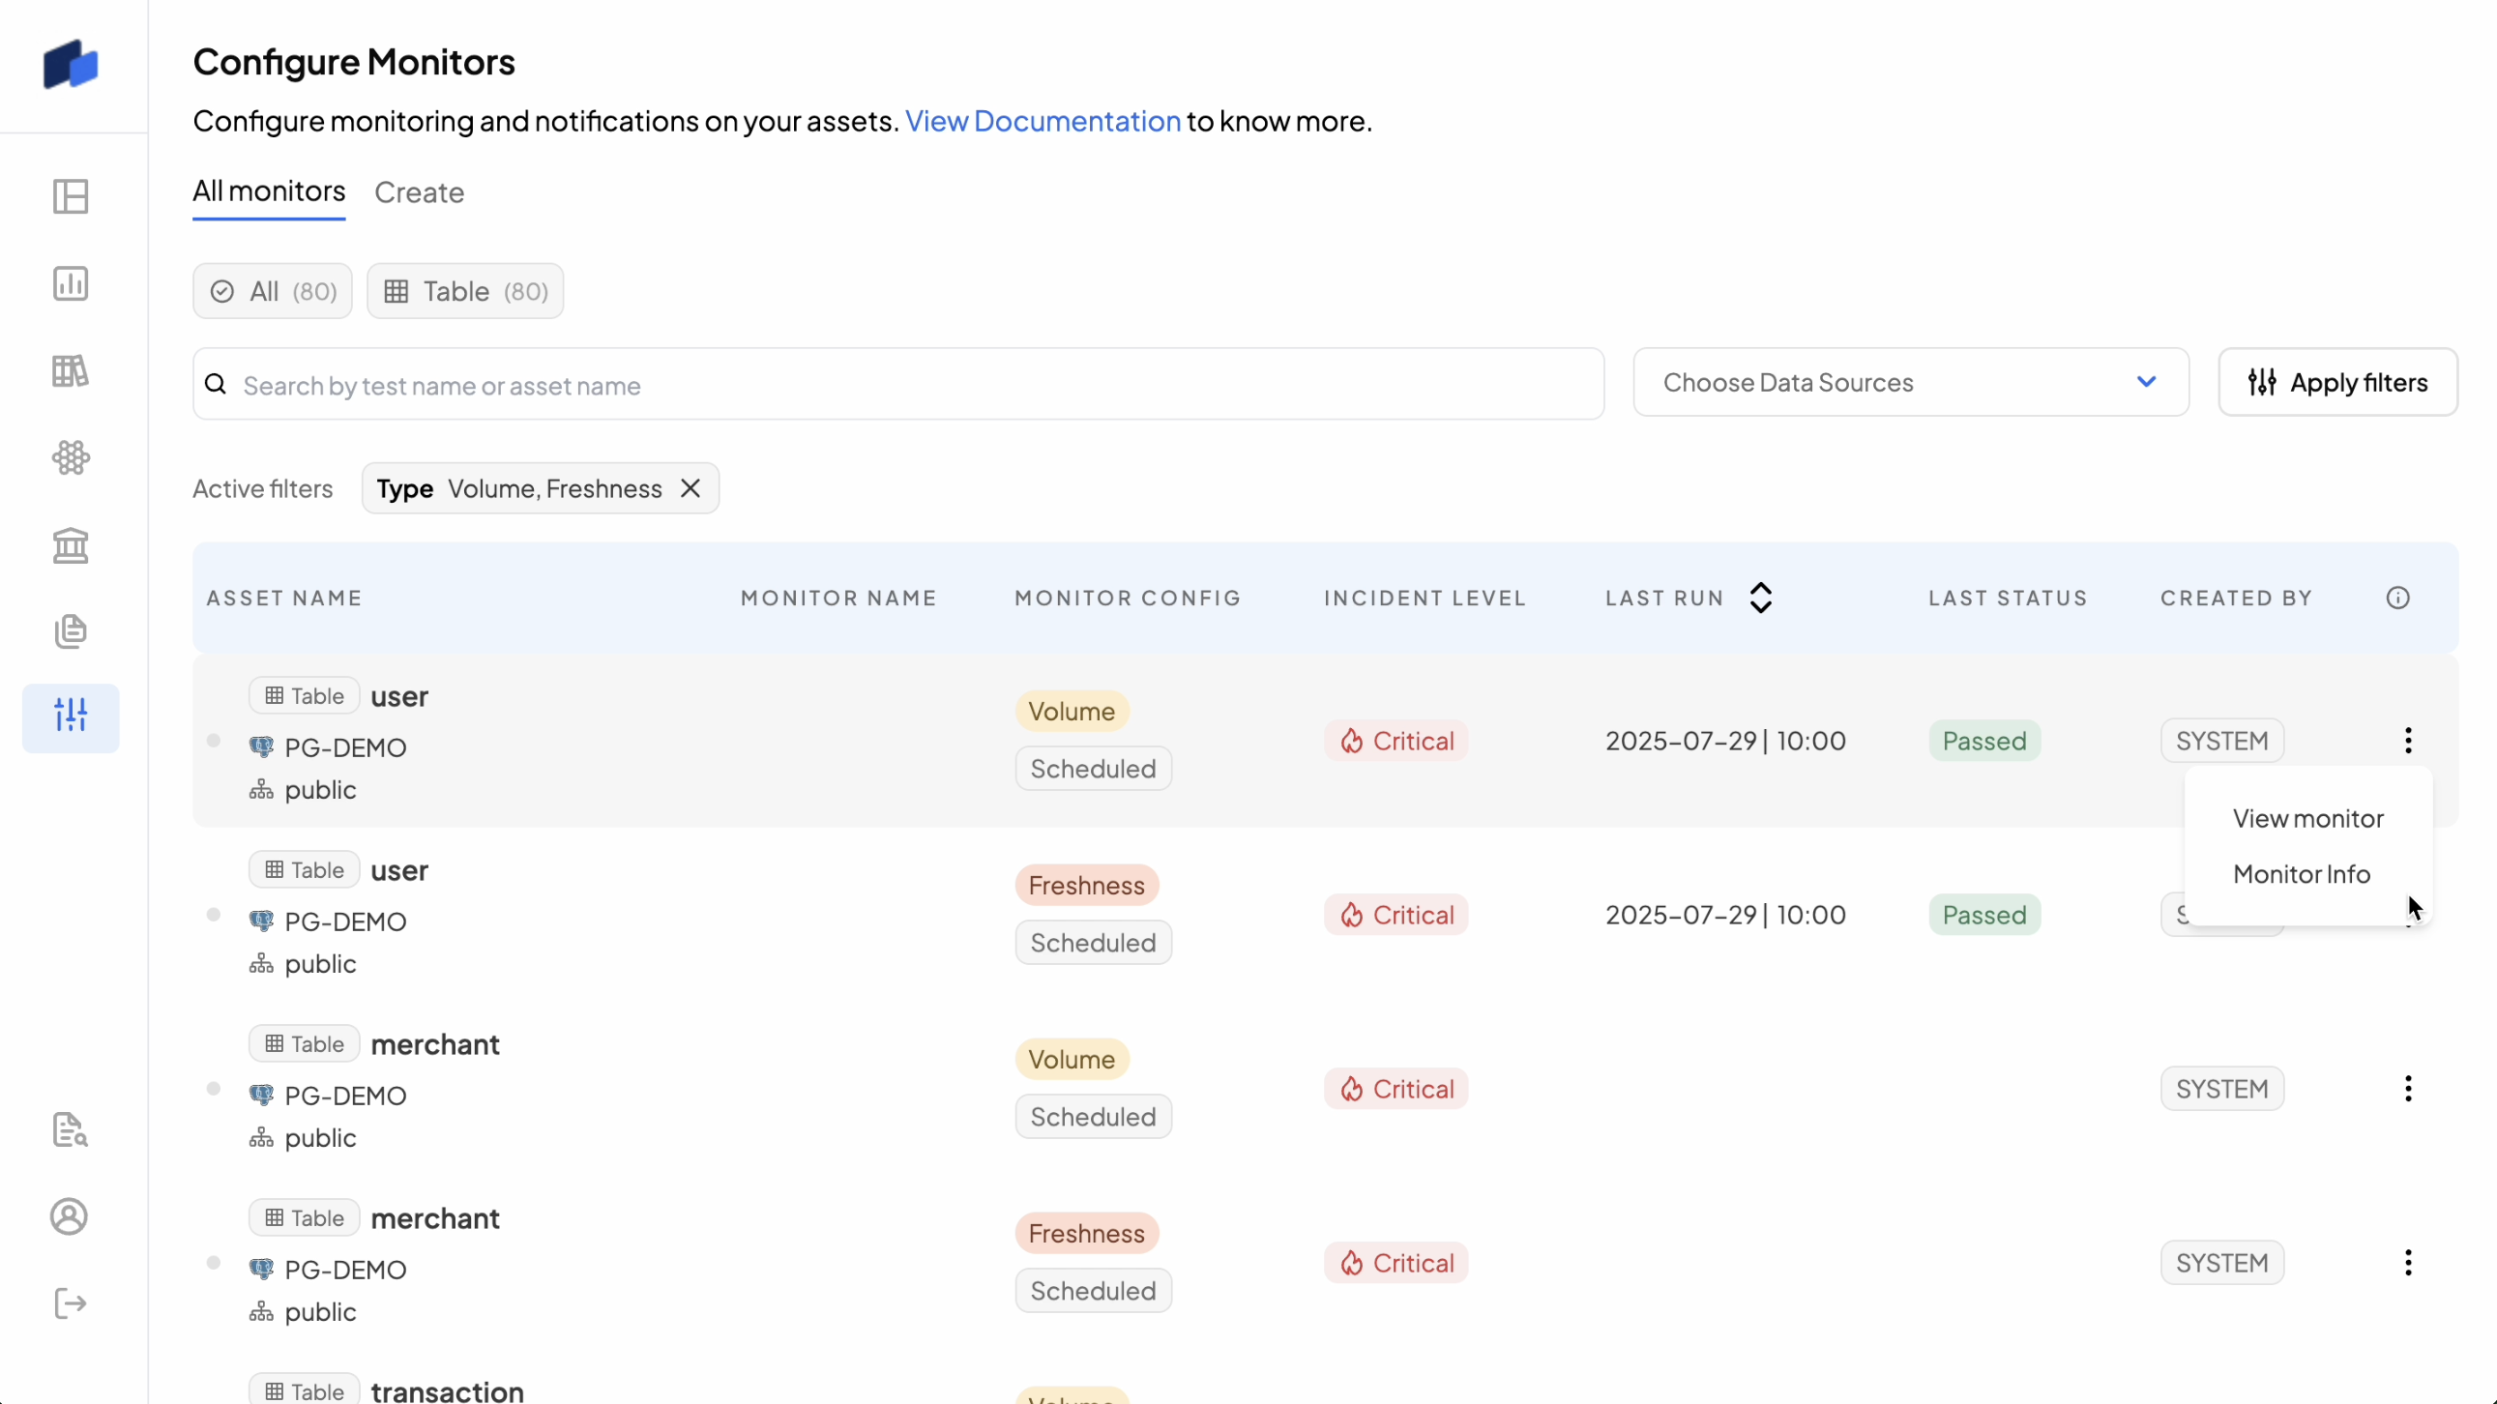The height and width of the screenshot is (1404, 2497).
Task: Sort by the Last Run column arrows
Action: point(1760,598)
